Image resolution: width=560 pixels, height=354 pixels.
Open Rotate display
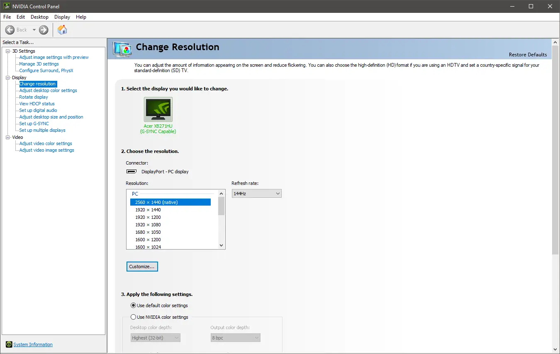pyautogui.click(x=34, y=97)
